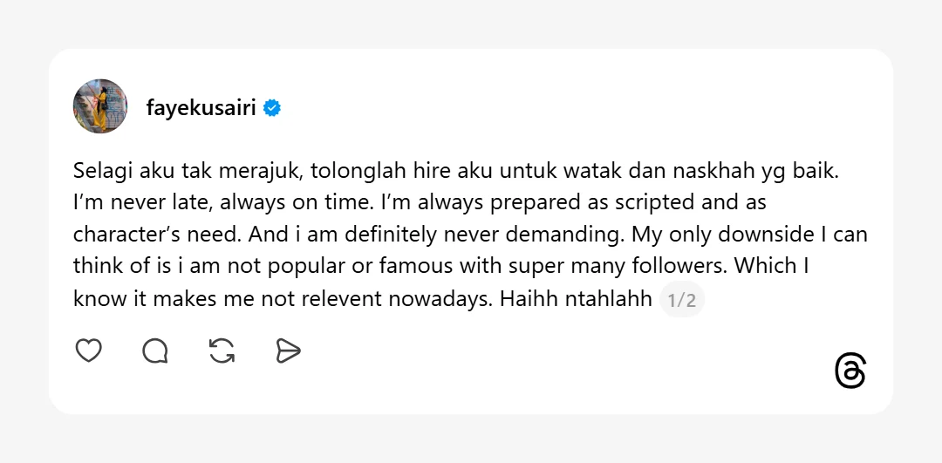Open replies with the comment bubble icon

[x=155, y=351]
